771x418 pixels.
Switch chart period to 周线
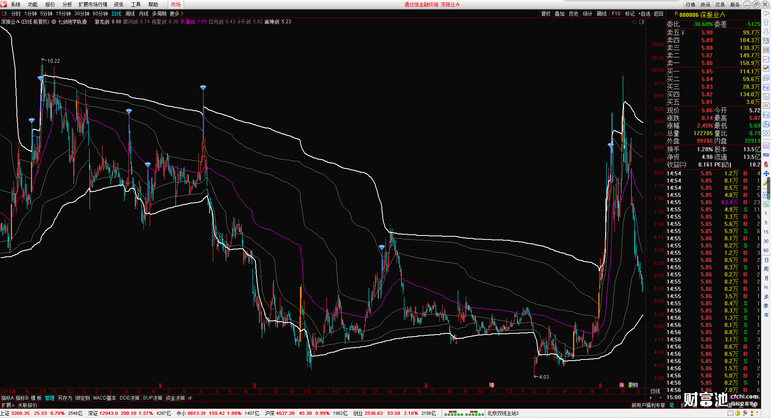coord(130,14)
